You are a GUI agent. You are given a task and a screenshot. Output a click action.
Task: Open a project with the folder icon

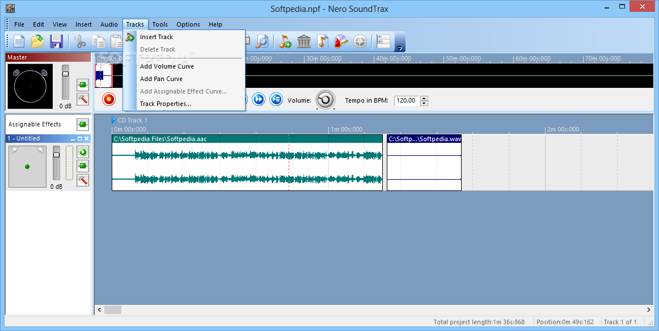[37, 41]
